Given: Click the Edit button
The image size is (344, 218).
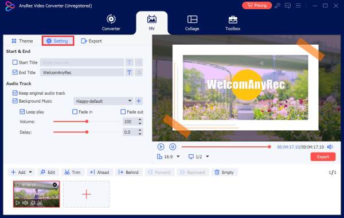Looking at the screenshot, I should tap(48, 172).
